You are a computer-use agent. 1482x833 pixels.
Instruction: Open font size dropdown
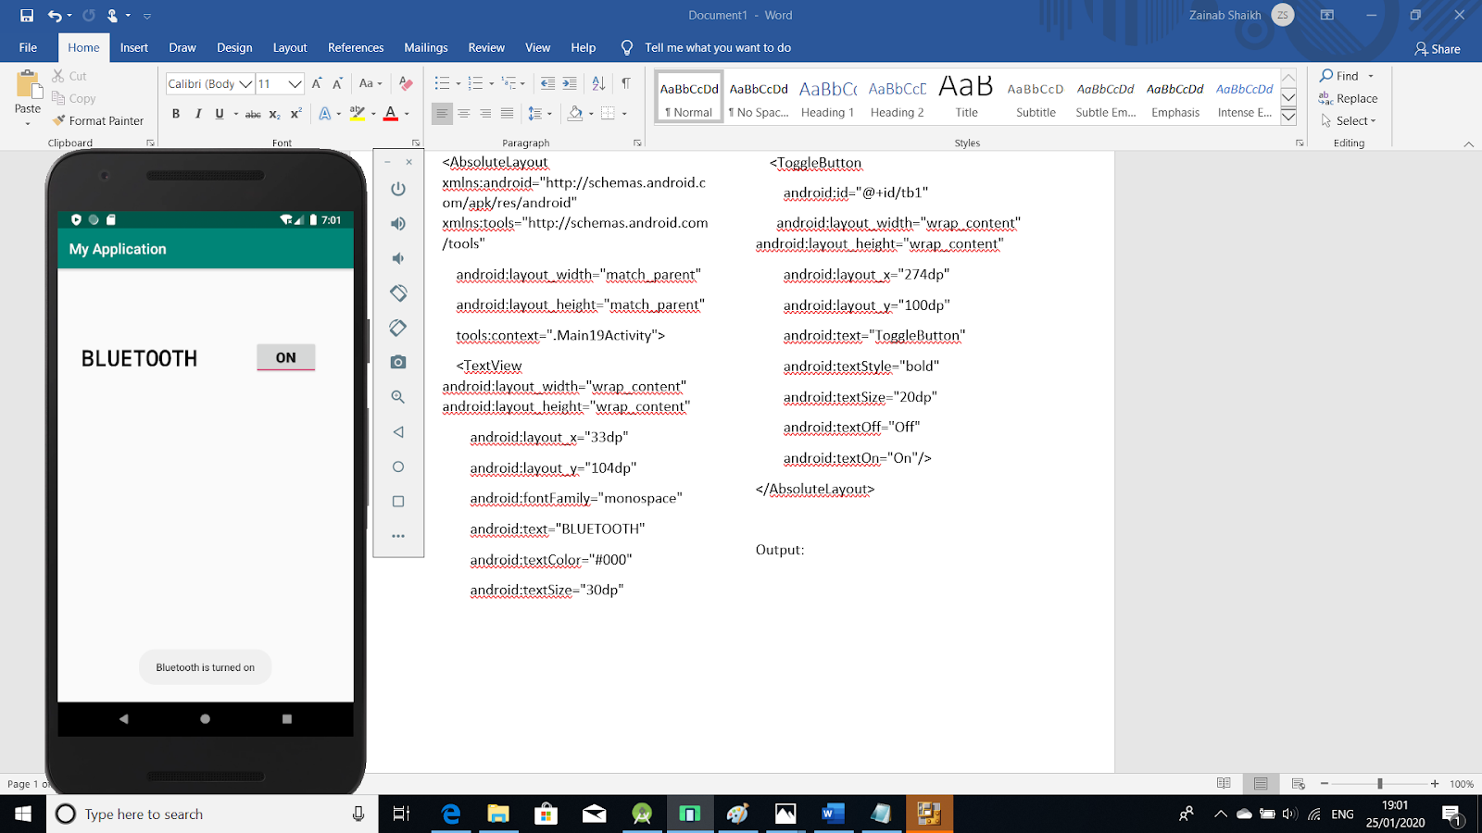tap(295, 84)
